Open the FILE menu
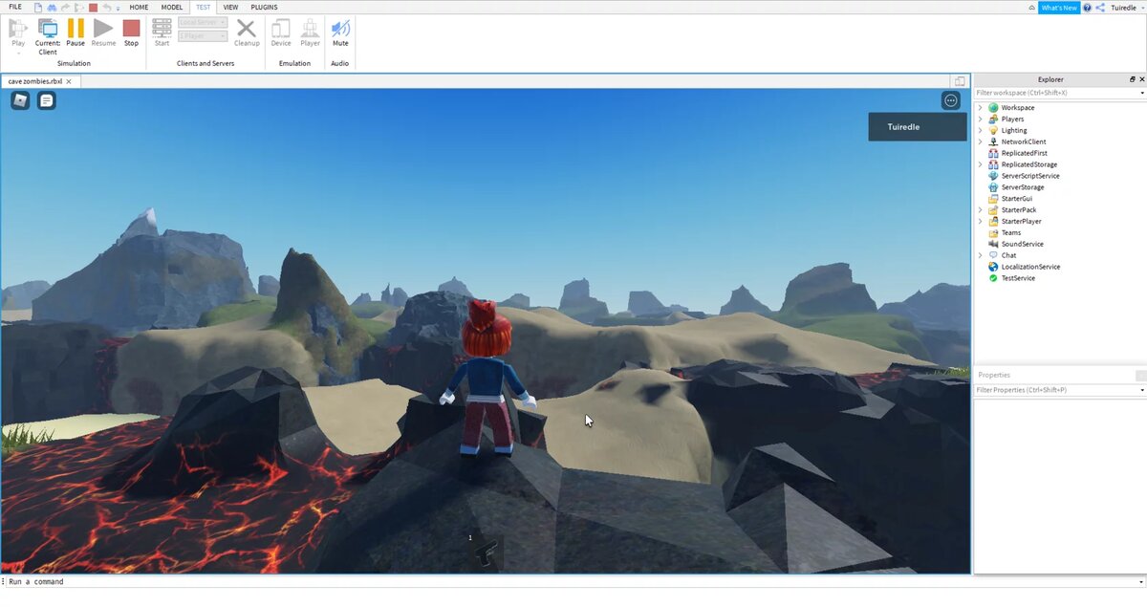Screen dimensions: 1147x607 tap(15, 8)
